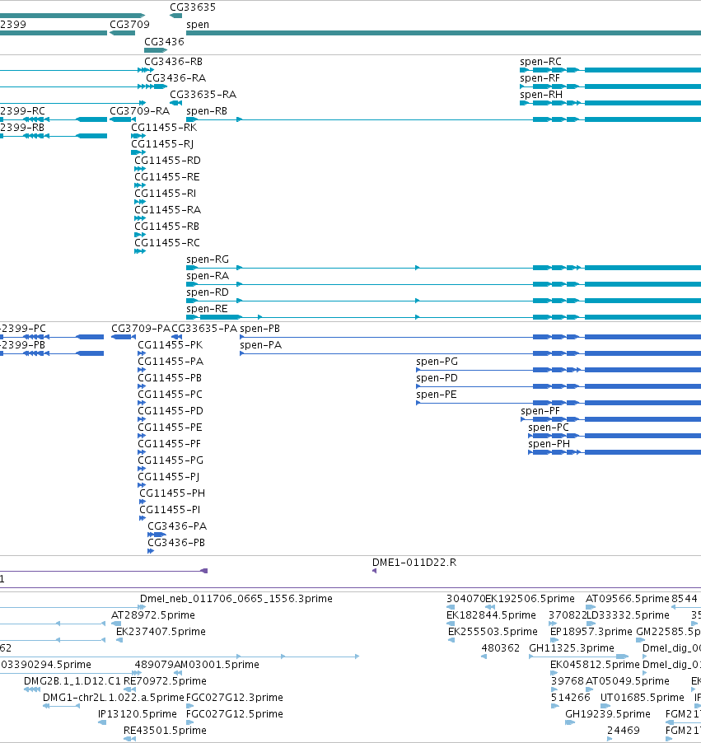Click the CG11455-RK transcript label
The image size is (701, 743).
164,128
